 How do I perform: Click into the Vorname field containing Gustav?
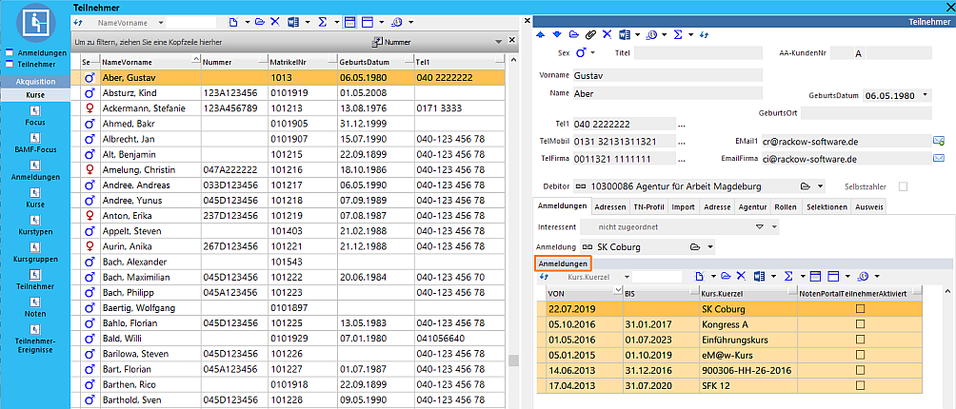point(667,75)
